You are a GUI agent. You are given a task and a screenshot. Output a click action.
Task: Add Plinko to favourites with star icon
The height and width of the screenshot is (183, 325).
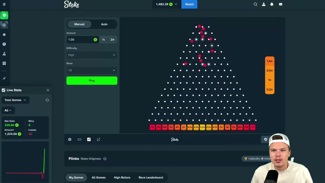click(105, 159)
